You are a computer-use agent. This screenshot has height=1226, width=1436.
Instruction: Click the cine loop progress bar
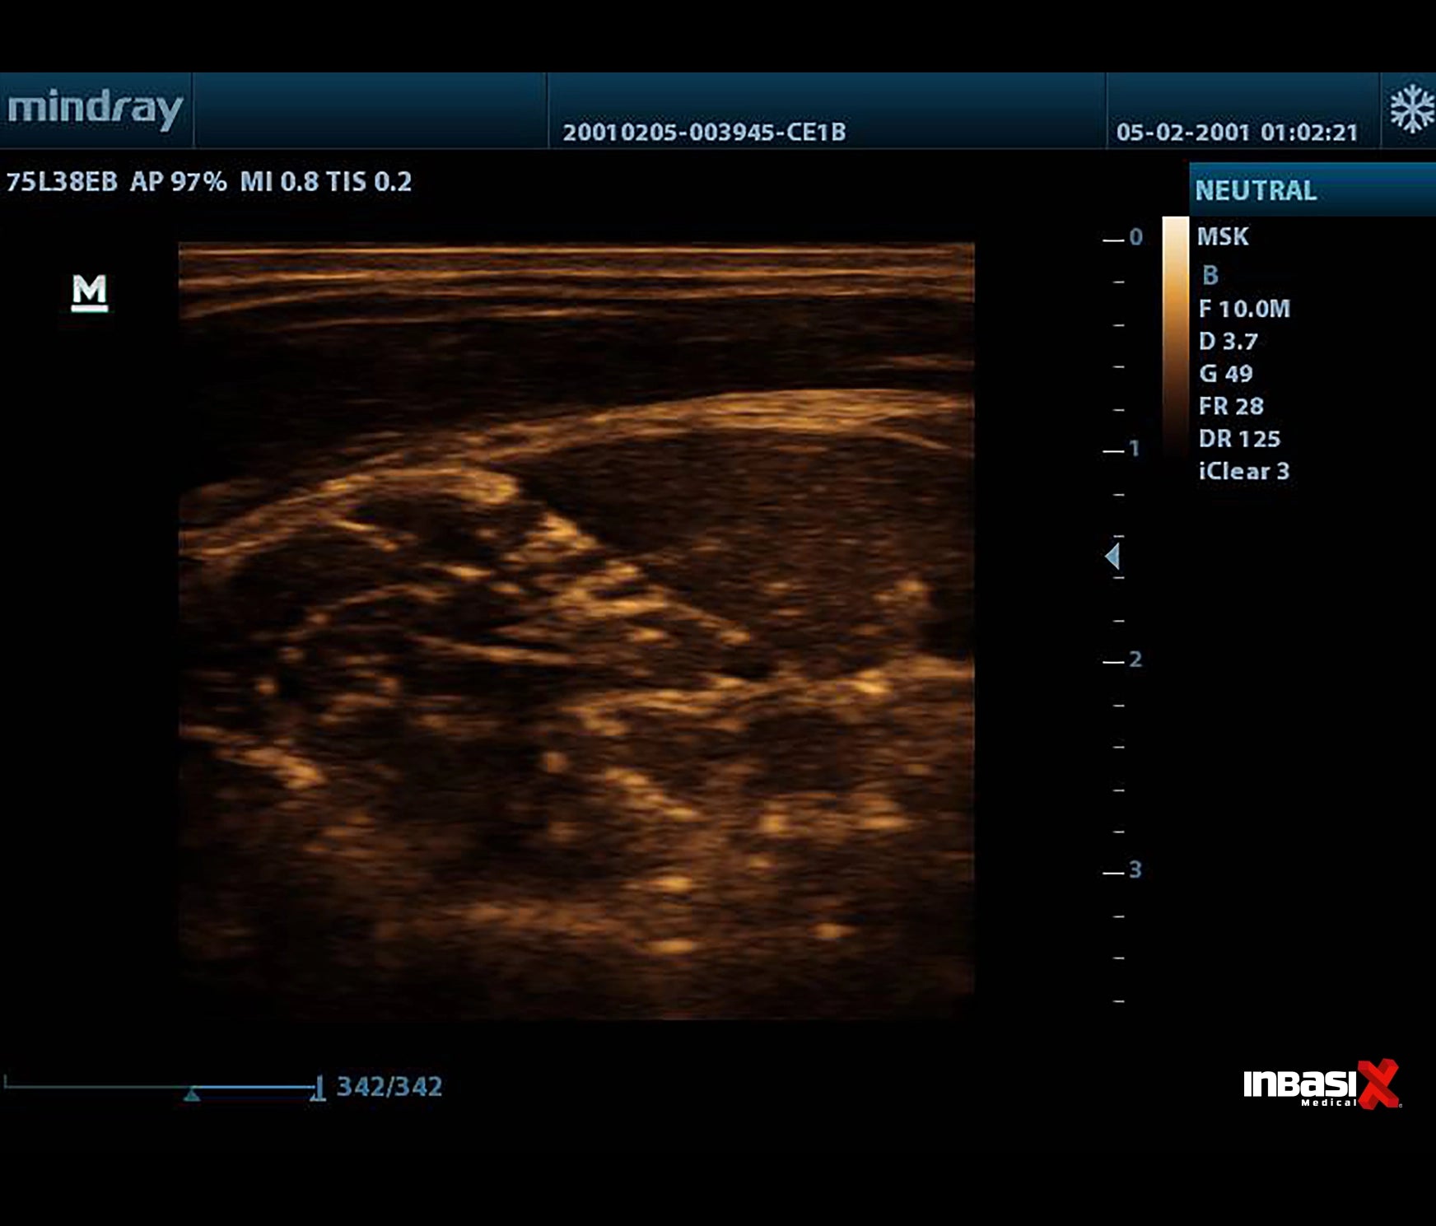[x=165, y=1088]
